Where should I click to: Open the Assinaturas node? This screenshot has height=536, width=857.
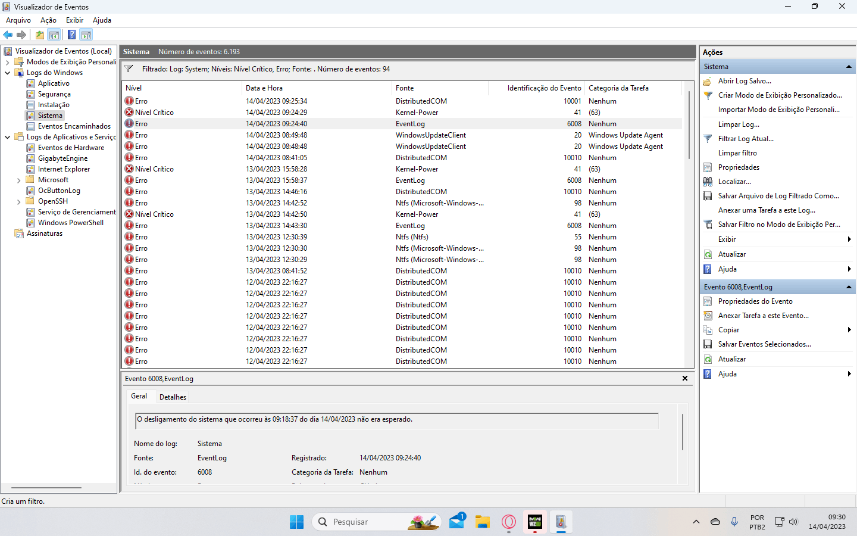tap(44, 233)
